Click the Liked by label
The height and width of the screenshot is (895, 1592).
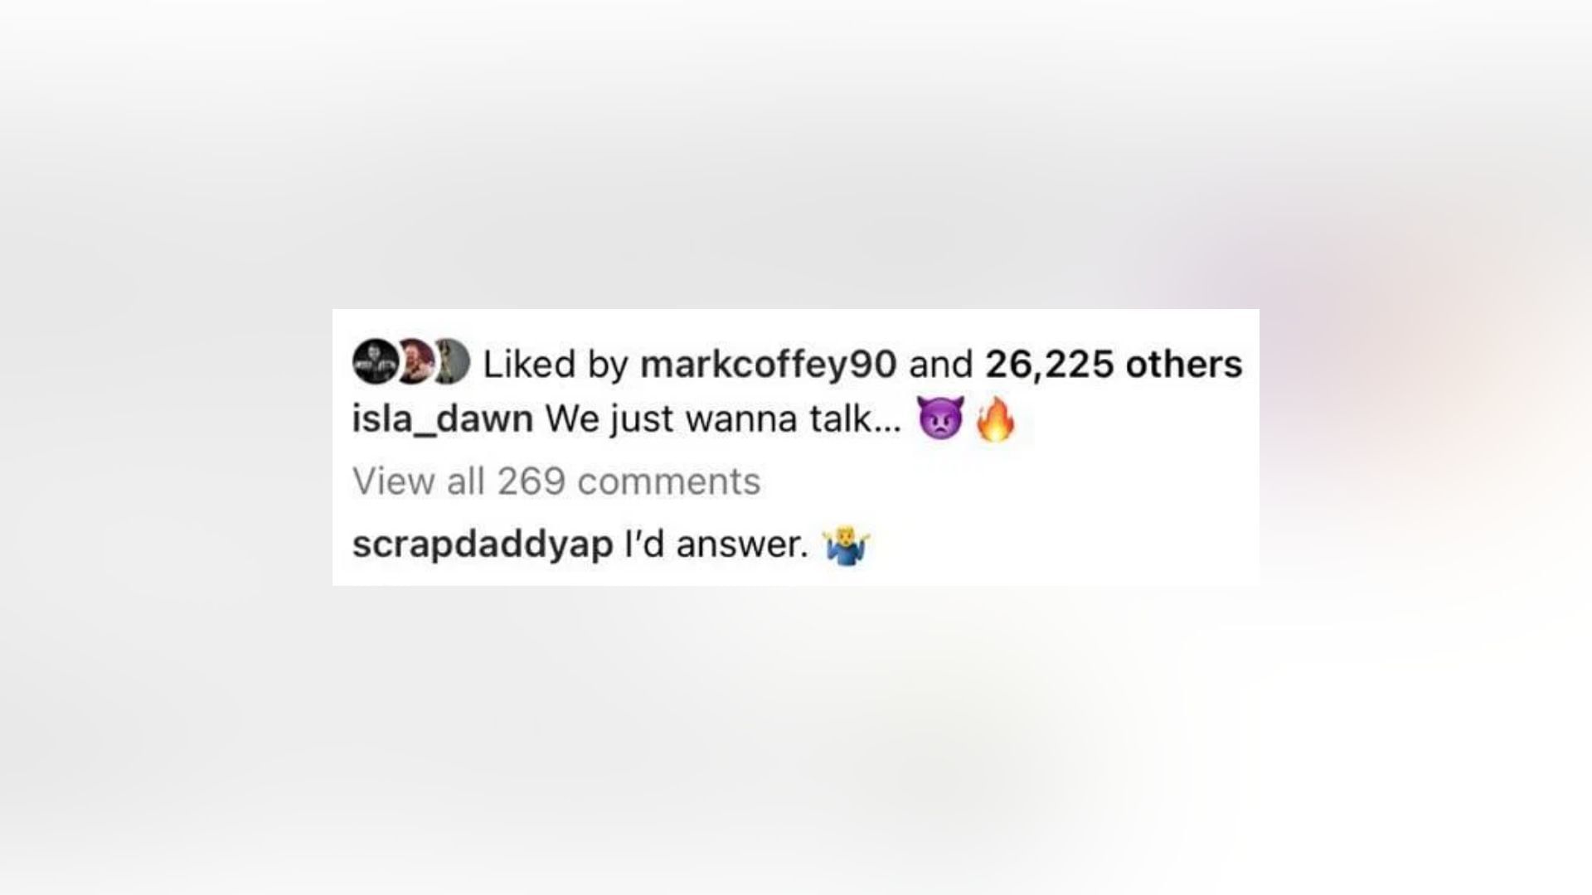(x=556, y=365)
